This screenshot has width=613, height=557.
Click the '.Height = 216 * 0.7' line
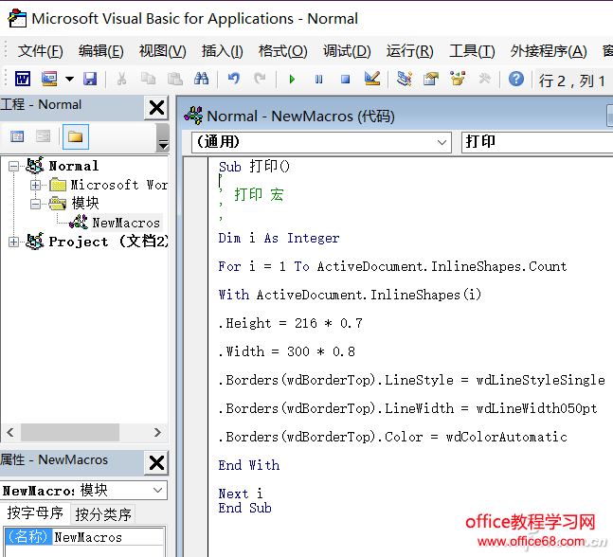click(x=291, y=323)
